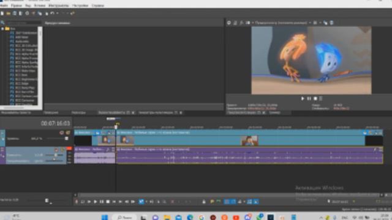Screen dimensions: 392x220
Task: Select the face thumbnail in video clip
Action: pos(249,141)
